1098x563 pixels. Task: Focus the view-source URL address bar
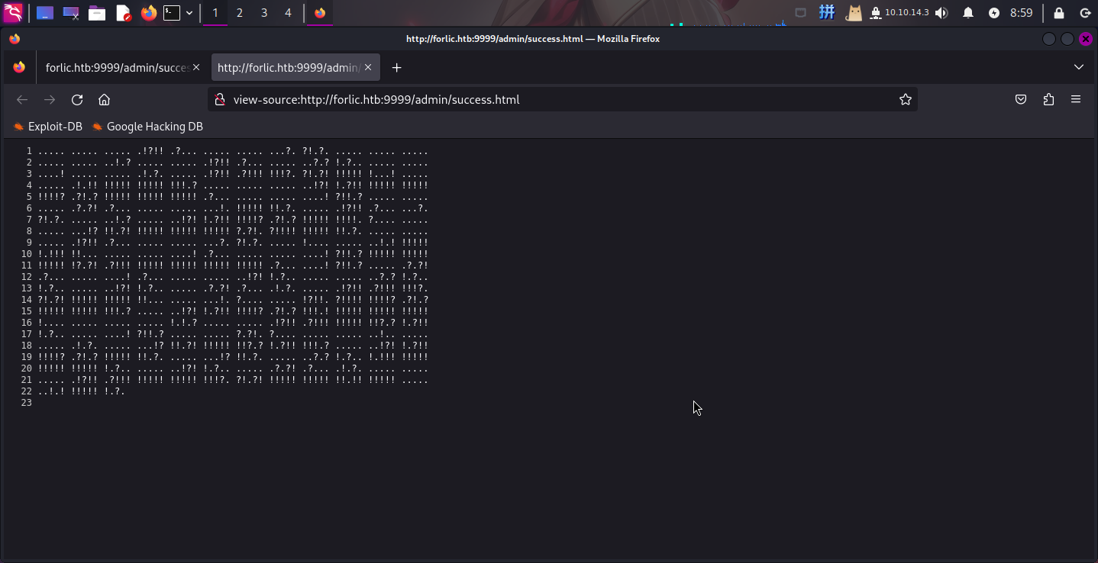point(561,100)
